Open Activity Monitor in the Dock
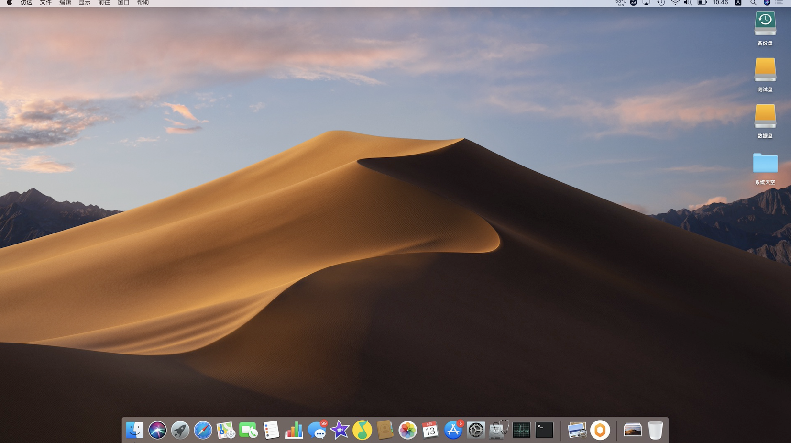791x443 pixels. coord(521,430)
